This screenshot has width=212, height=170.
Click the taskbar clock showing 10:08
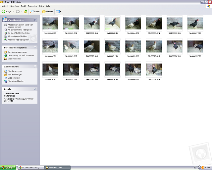(x=207, y=168)
